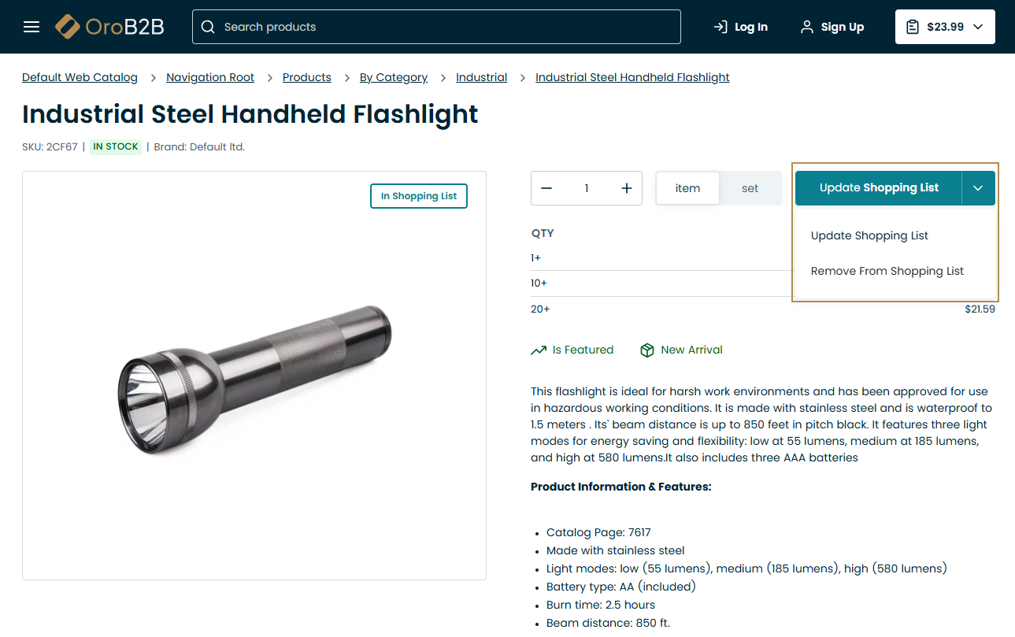The height and width of the screenshot is (637, 1015).
Task: Choose Update Shopping List menu option
Action: [869, 235]
